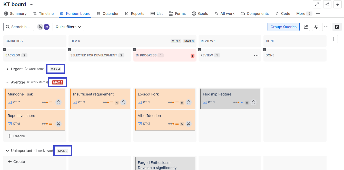Click the Group: Queries button
Screen dimensions: 344x170
tap(283, 27)
